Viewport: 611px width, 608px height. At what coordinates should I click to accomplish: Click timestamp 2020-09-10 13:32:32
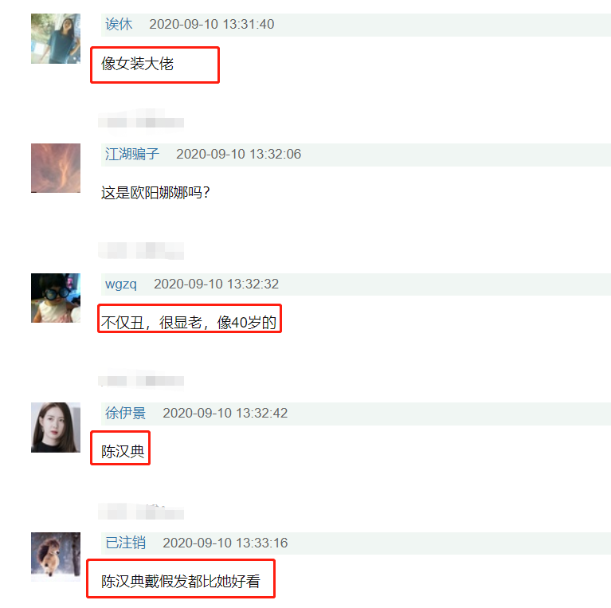click(x=216, y=284)
